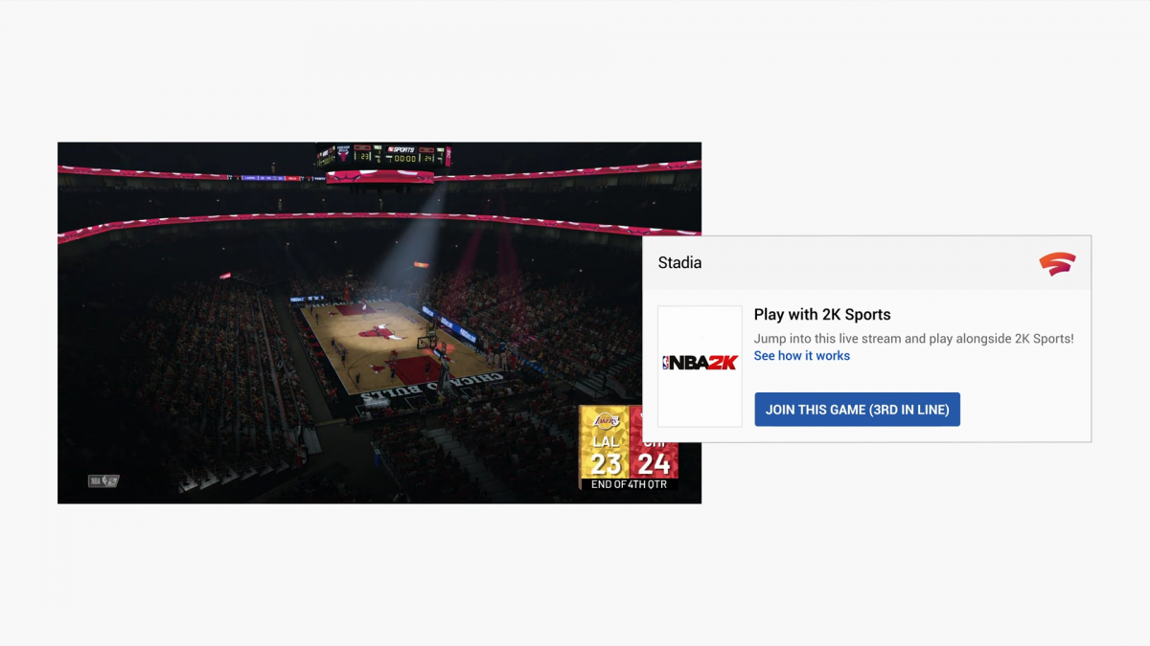1150x646 pixels.
Task: Select the 'Stadia' title text in header
Action: coord(679,263)
